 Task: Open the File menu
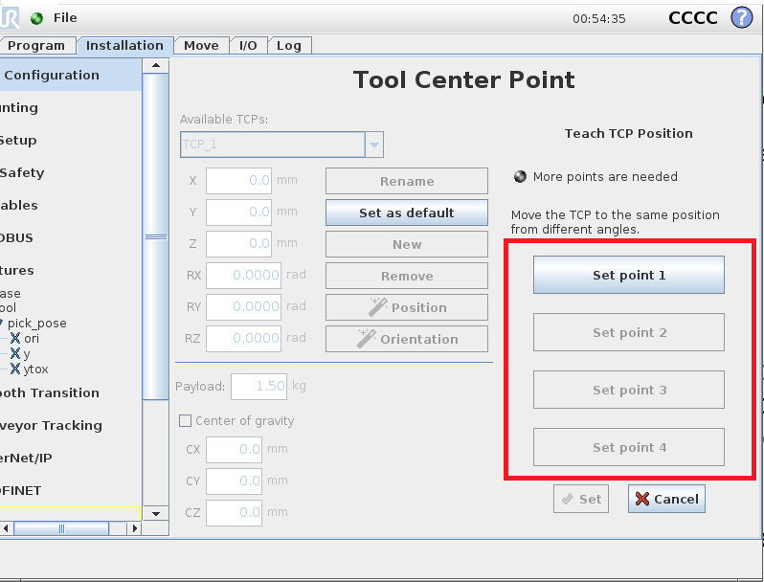click(x=65, y=18)
